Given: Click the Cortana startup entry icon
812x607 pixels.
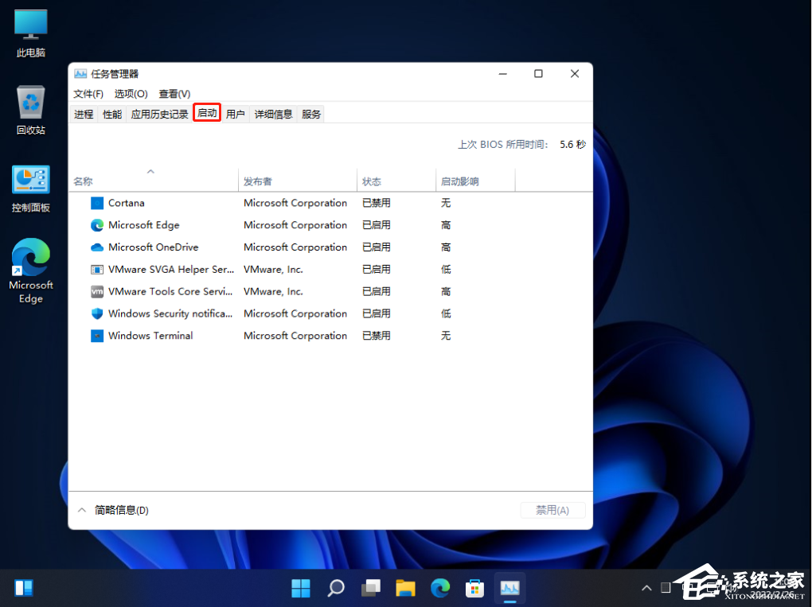Looking at the screenshot, I should click(x=96, y=203).
